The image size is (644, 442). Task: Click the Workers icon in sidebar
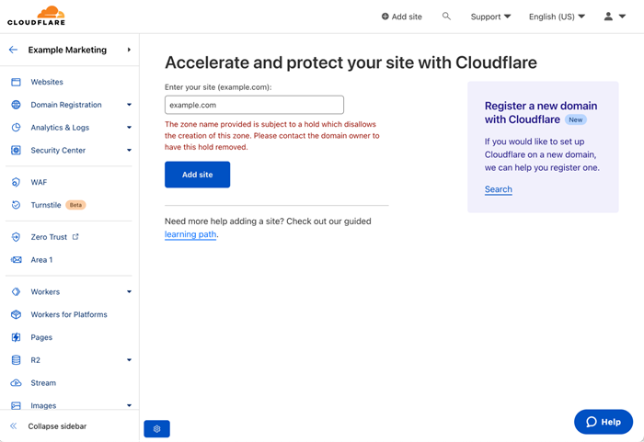16,292
